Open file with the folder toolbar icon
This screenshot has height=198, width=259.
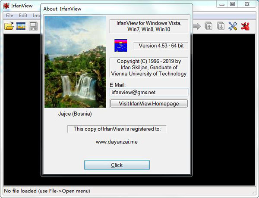tap(9, 26)
